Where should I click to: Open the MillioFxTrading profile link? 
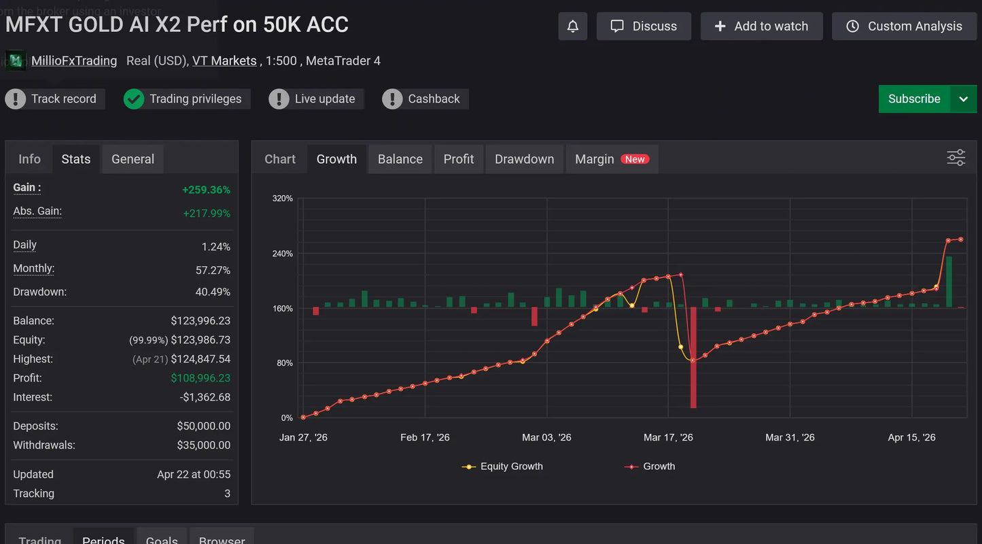click(74, 61)
